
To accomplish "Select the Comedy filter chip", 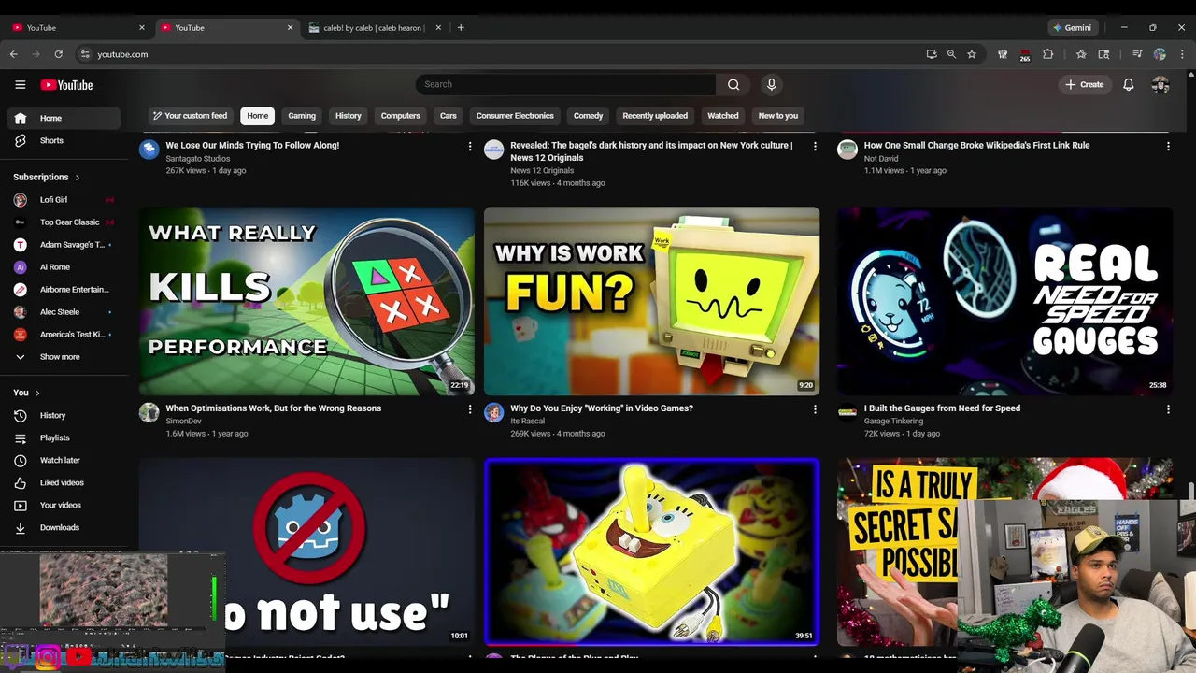I will [588, 116].
